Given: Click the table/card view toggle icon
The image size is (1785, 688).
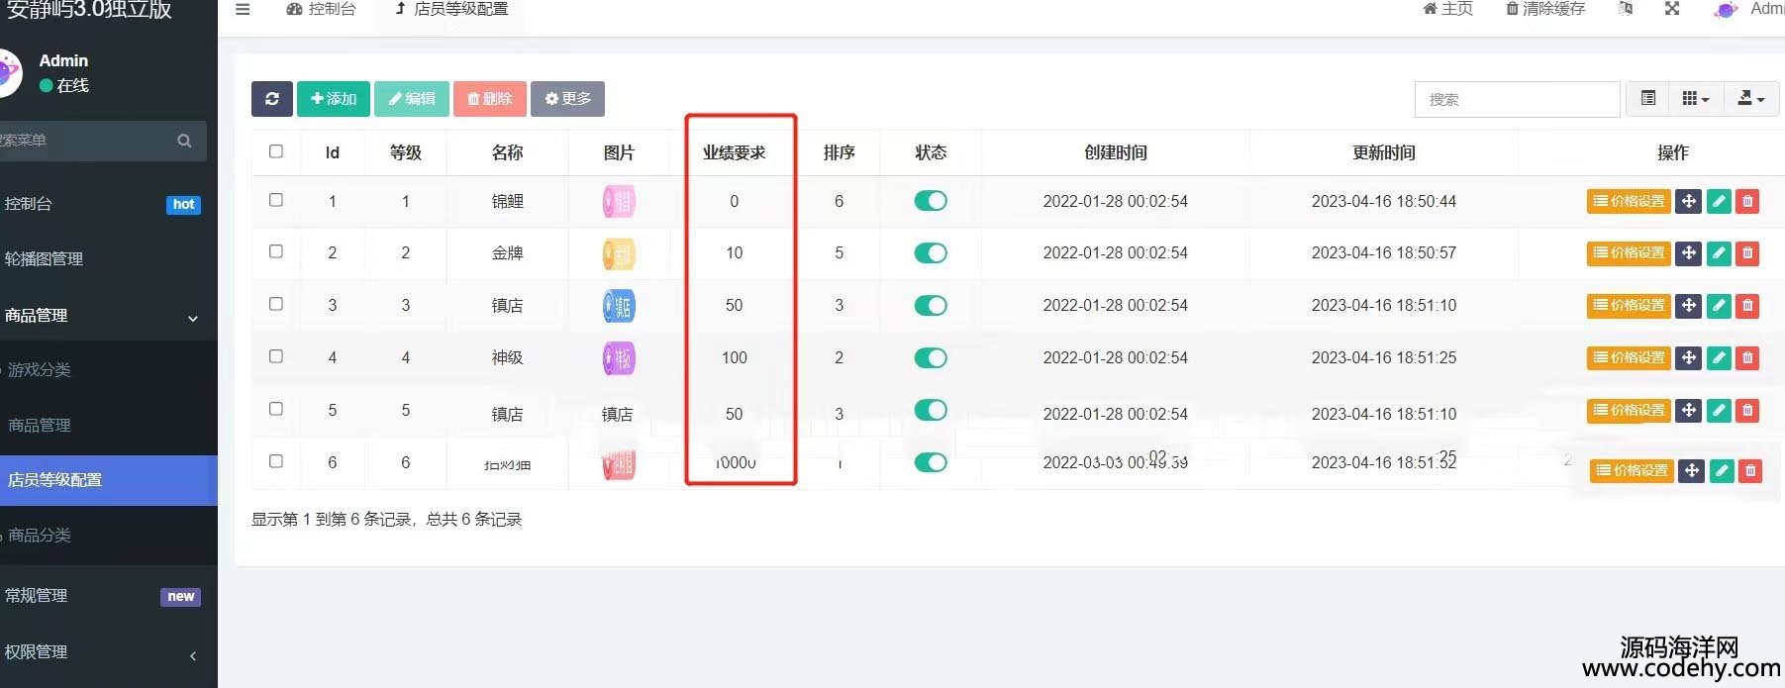Looking at the screenshot, I should point(1648,99).
